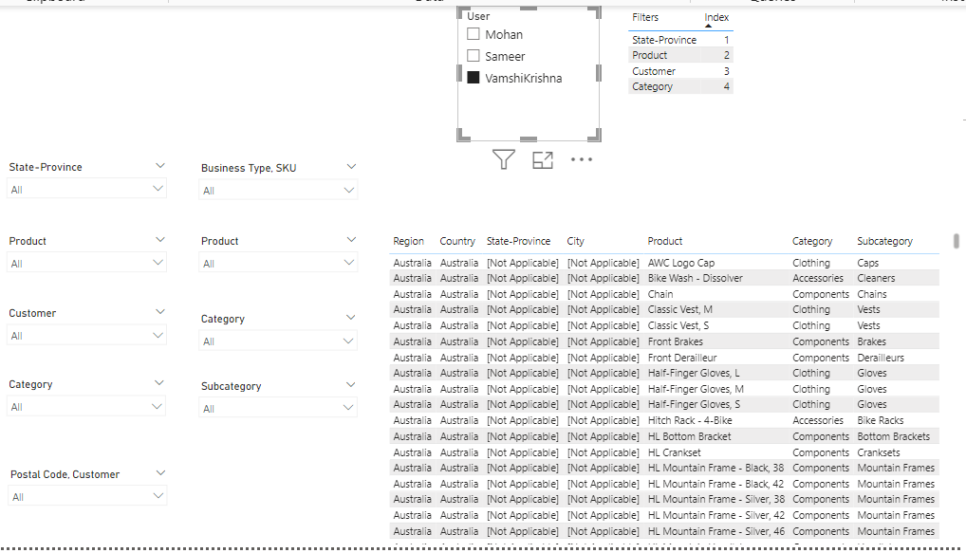Tick the Mohan checkbox
This screenshot has height=553, width=966.
click(x=474, y=34)
